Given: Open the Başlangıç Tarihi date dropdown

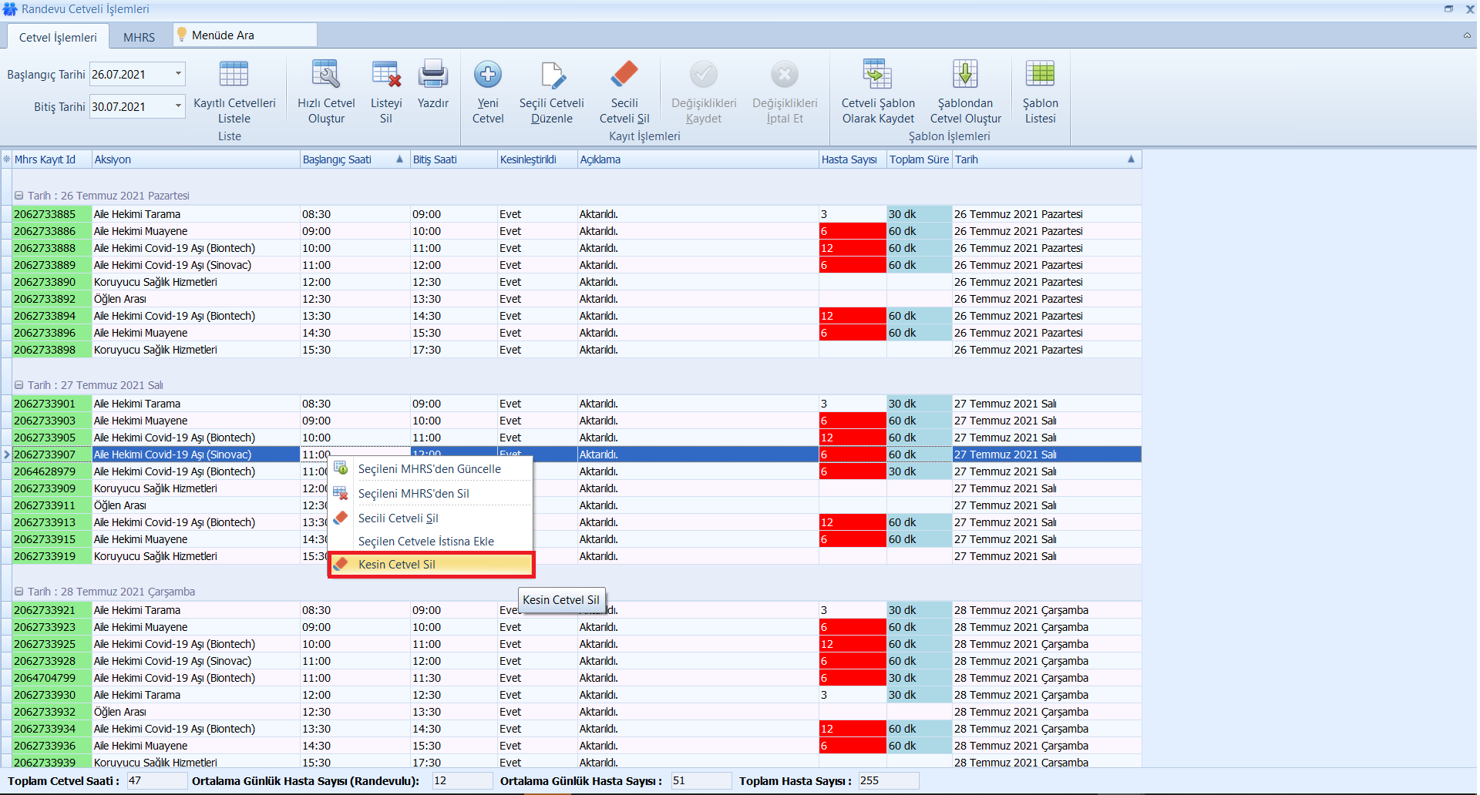Looking at the screenshot, I should 178,74.
